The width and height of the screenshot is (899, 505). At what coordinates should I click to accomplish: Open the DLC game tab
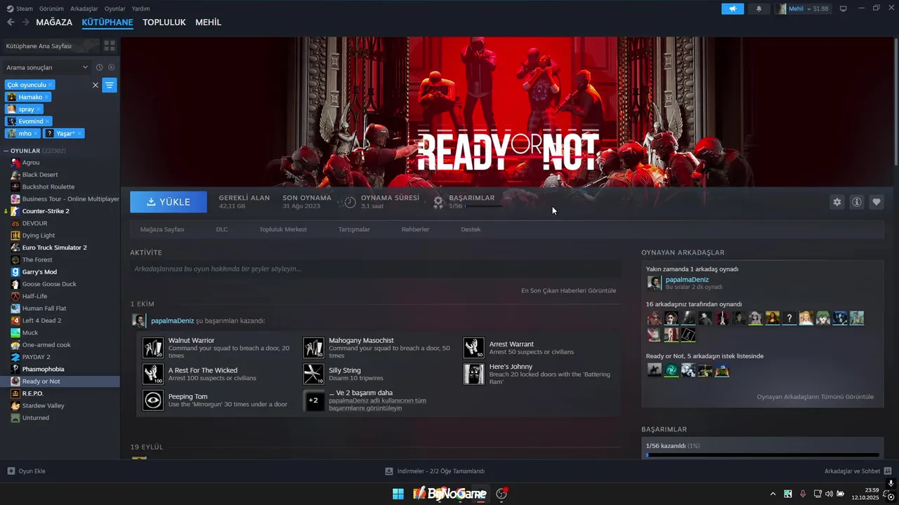click(x=222, y=229)
